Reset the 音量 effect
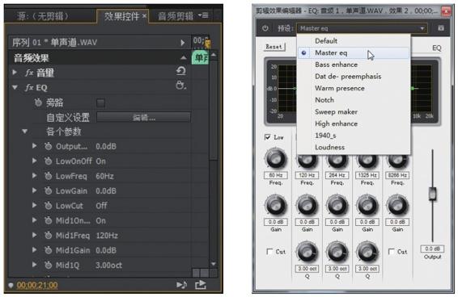This screenshot has height=297, width=458. [181, 71]
